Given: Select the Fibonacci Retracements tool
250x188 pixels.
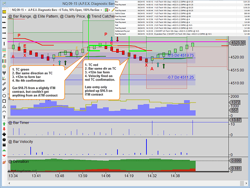Looking at the screenshot, I should click(x=4, y=50).
